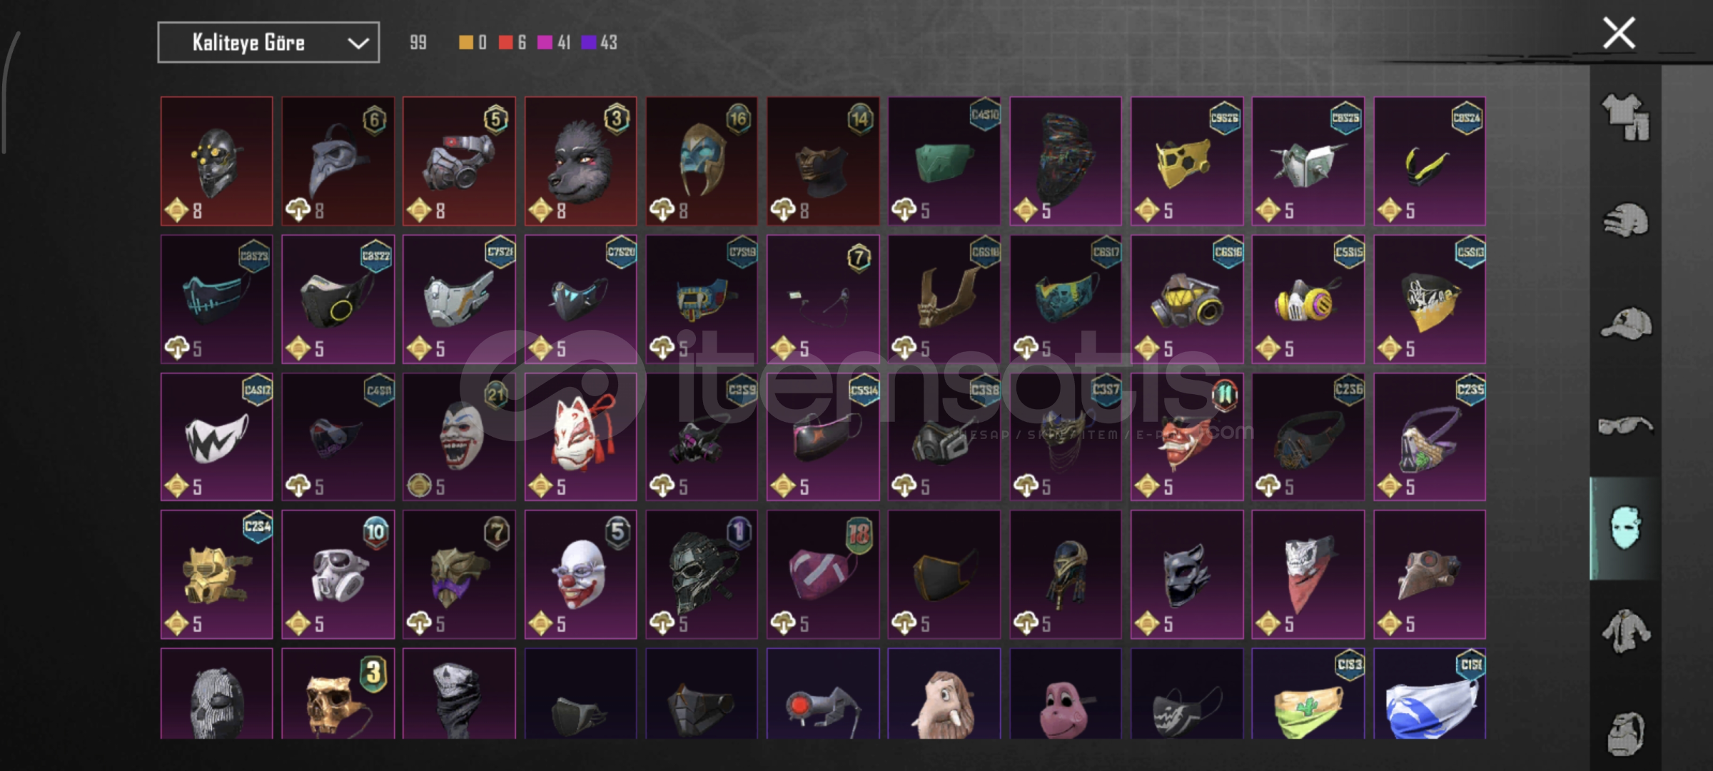
Task: Close the inventory with the X
Action: (1619, 34)
